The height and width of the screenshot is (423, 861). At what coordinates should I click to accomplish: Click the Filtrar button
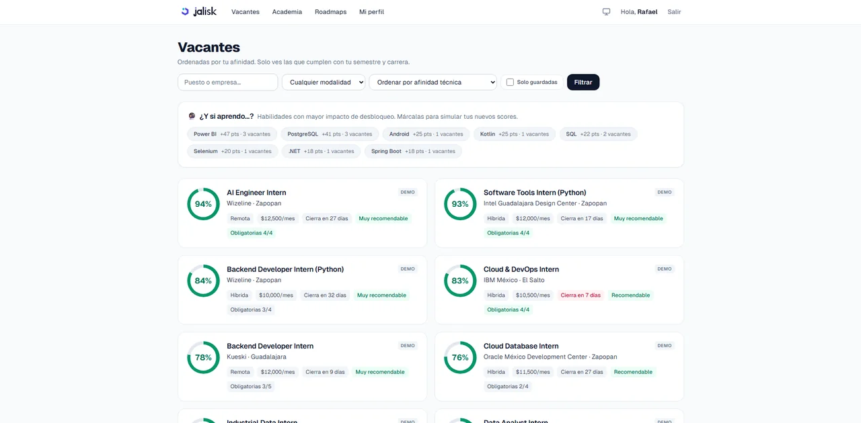pyautogui.click(x=583, y=83)
